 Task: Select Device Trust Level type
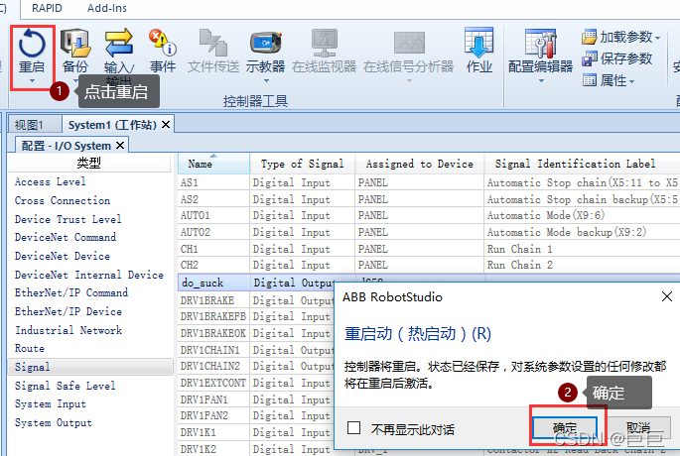[x=68, y=219]
